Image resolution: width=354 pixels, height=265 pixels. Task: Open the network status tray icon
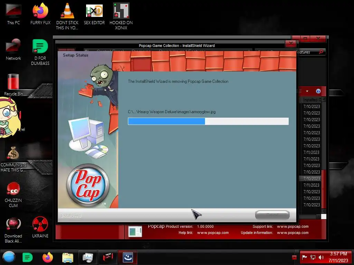pyautogui.click(x=313, y=257)
